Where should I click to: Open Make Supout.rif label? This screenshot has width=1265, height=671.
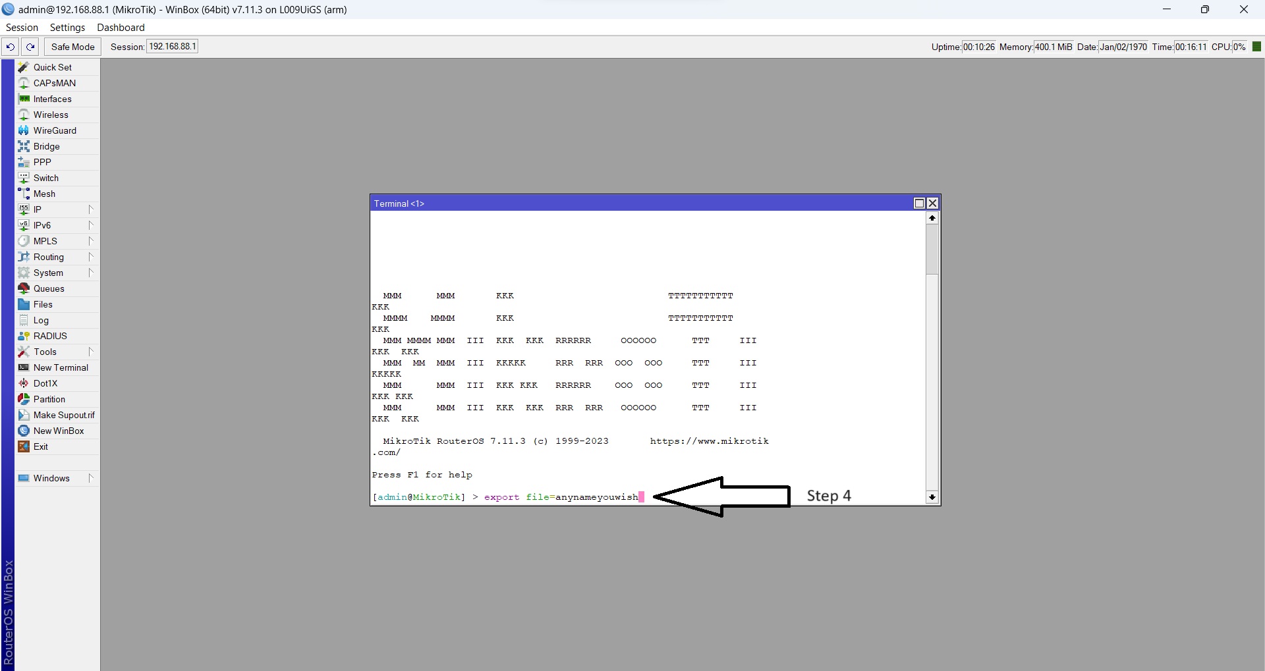64,415
